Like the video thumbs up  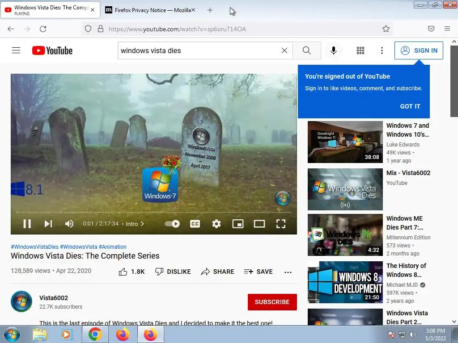click(131, 272)
